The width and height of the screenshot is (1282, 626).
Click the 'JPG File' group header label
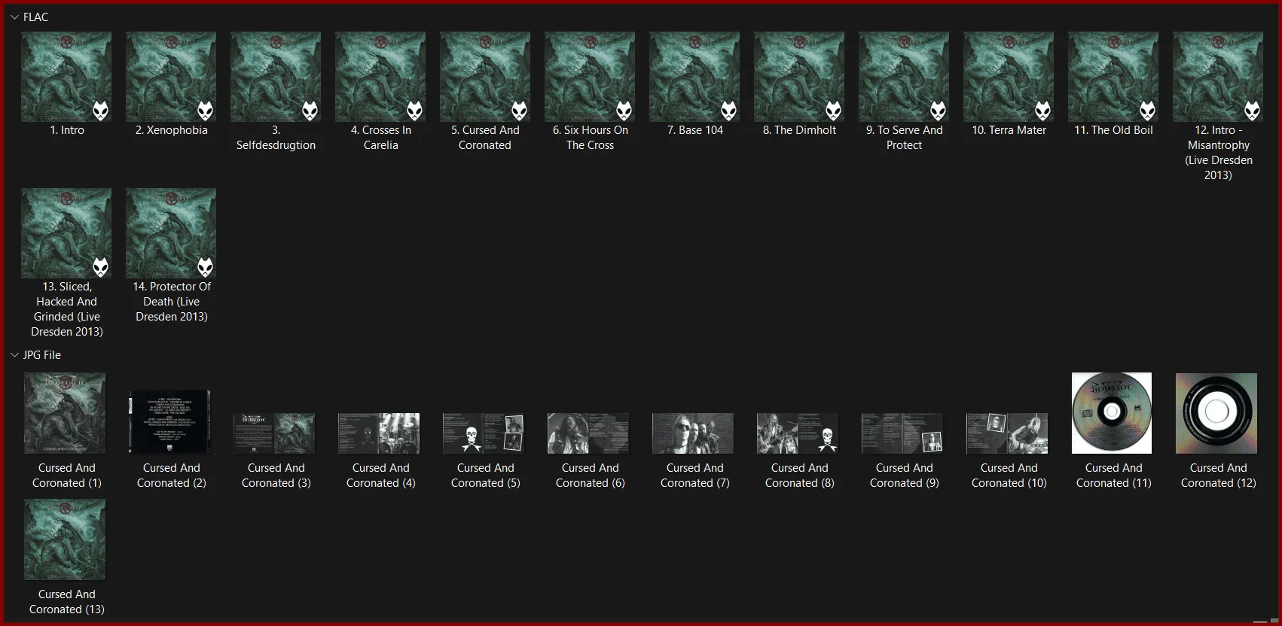[42, 354]
